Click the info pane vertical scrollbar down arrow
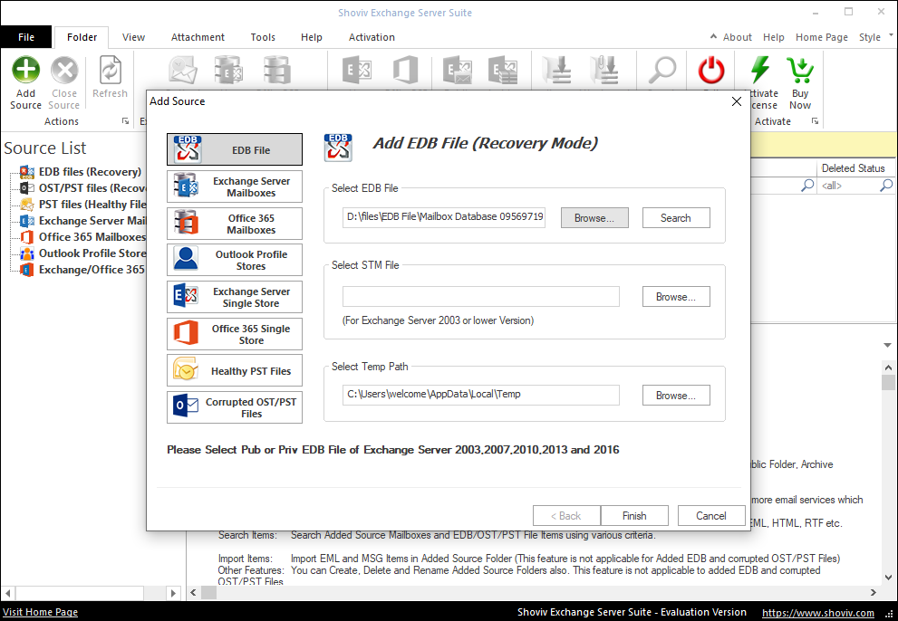This screenshot has width=898, height=621. (888, 578)
